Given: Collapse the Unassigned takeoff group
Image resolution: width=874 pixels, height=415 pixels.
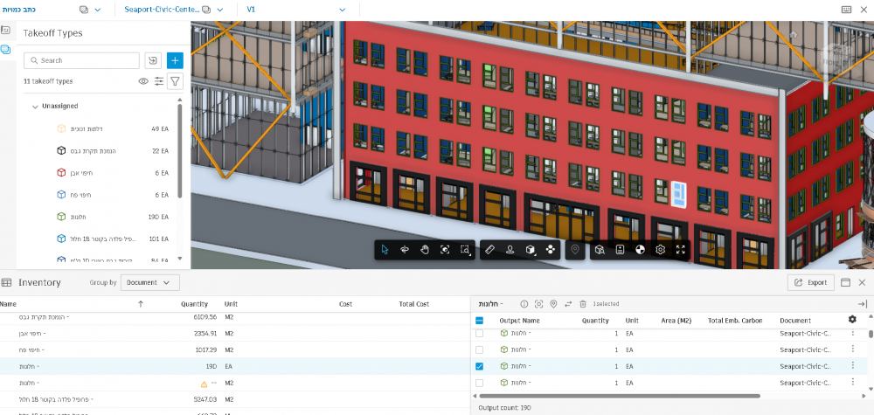Looking at the screenshot, I should (x=35, y=107).
